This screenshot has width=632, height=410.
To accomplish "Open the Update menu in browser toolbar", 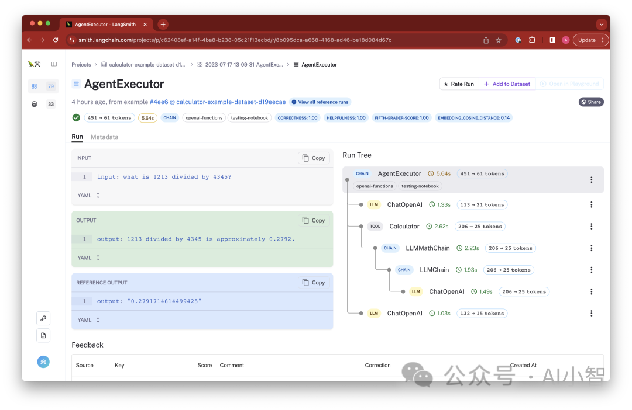I will (590, 40).
